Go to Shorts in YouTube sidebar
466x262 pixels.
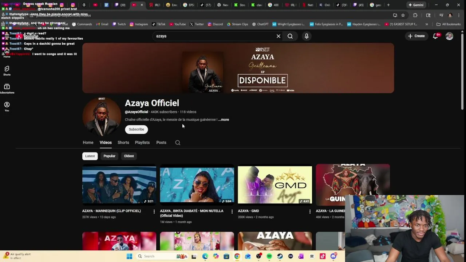[x=7, y=71]
